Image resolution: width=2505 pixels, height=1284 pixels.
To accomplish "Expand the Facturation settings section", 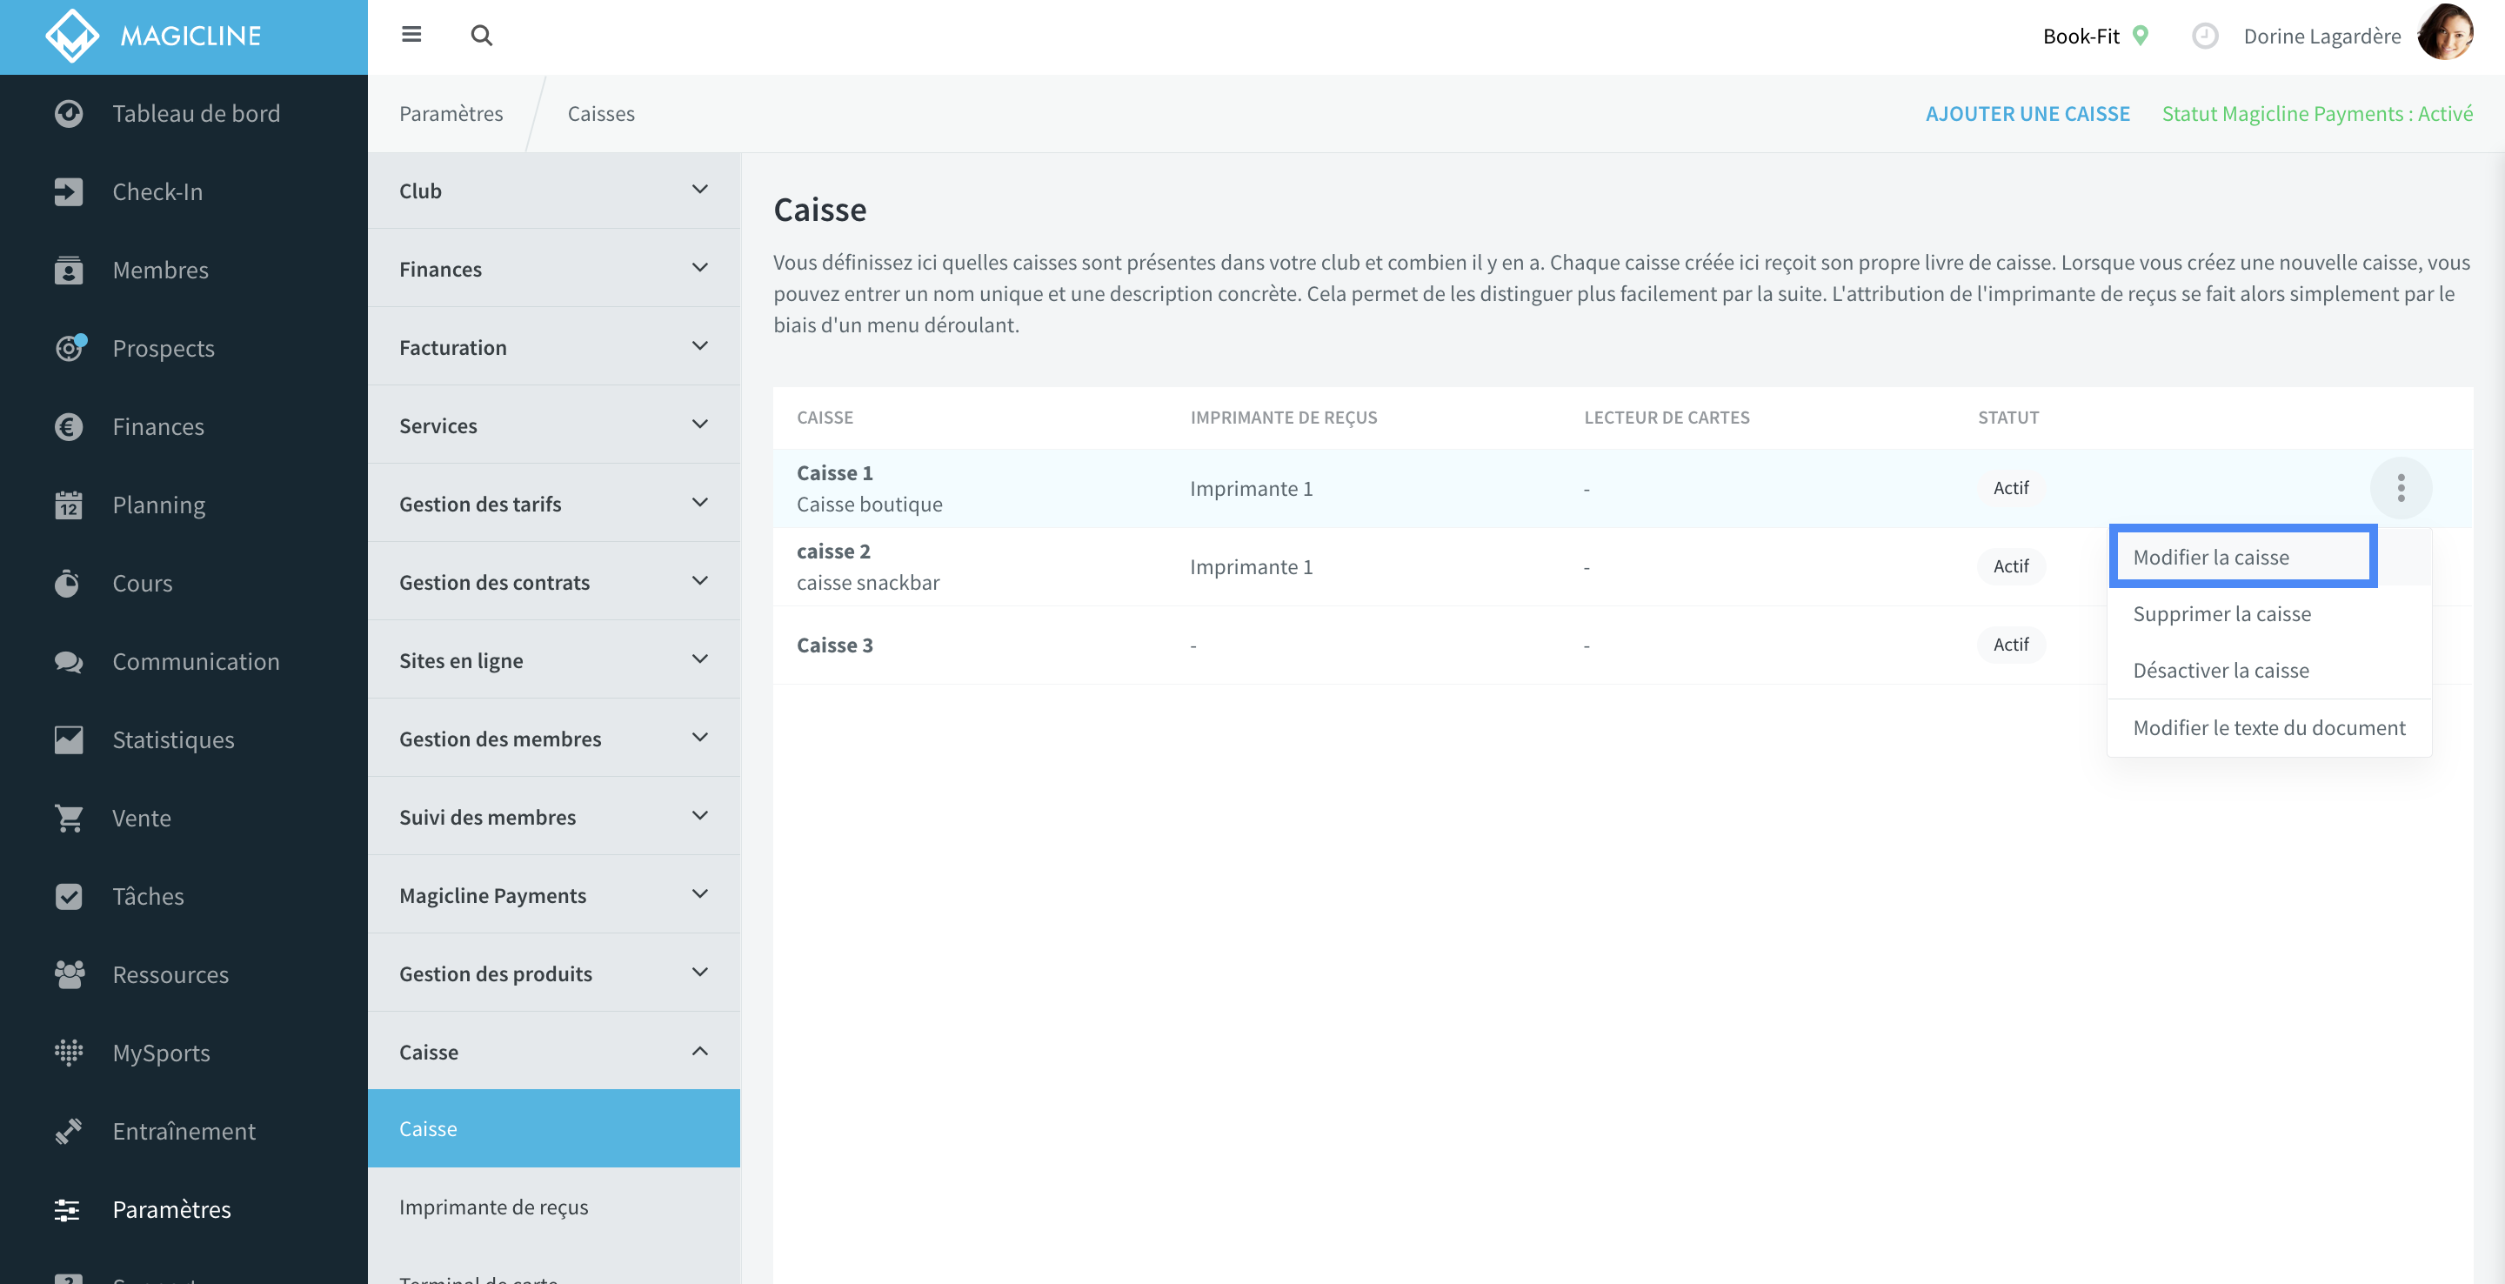I will tap(553, 347).
